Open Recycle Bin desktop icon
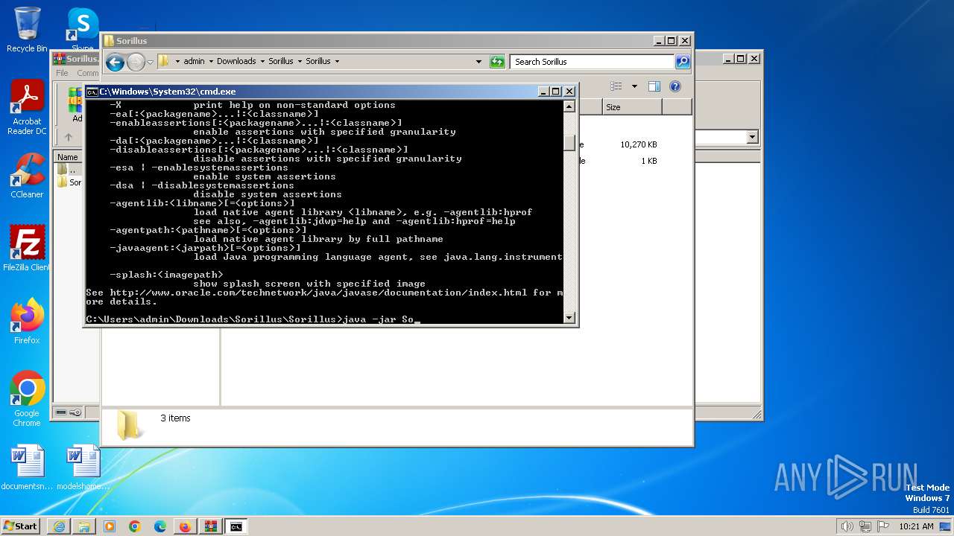The image size is (954, 536). 27,30
